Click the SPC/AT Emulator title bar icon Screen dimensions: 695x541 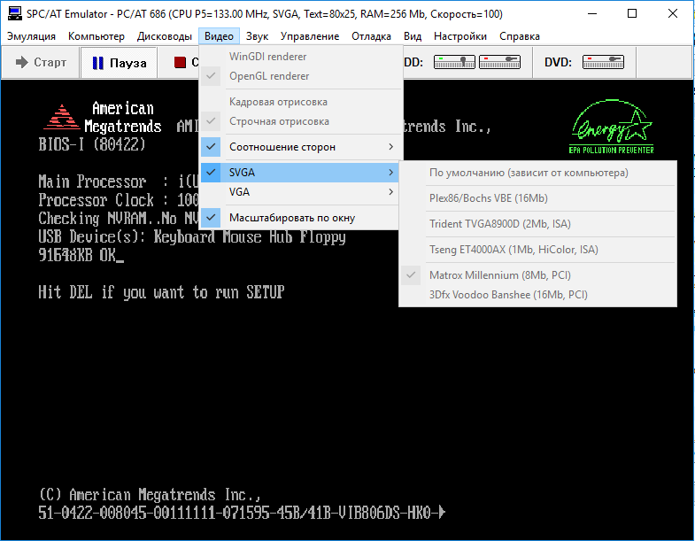15,14
